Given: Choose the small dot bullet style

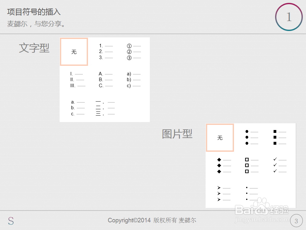Looking at the screenshot, I should tap(252, 194).
